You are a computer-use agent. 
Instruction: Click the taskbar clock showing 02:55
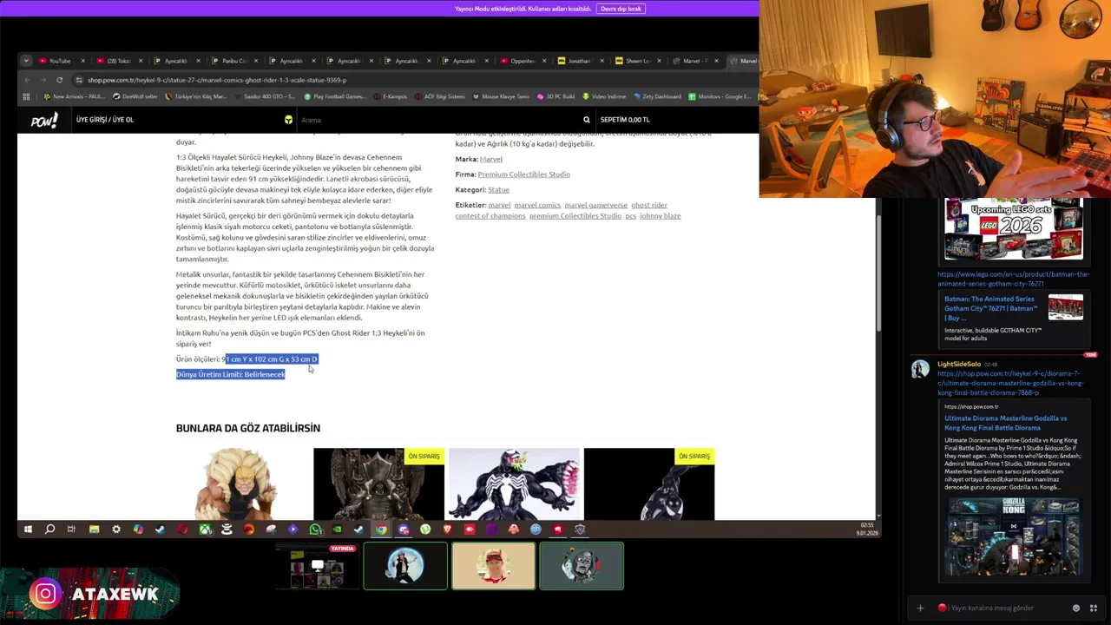(866, 530)
